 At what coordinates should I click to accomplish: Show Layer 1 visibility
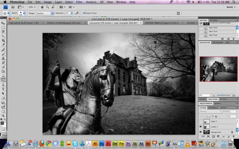point(201,121)
